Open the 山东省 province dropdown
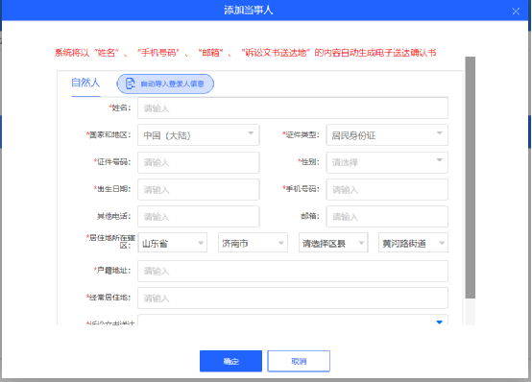The width and height of the screenshot is (532, 382). 172,243
